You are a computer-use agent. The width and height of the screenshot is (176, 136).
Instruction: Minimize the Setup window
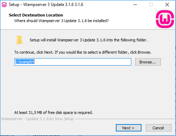[x=135, y=5]
